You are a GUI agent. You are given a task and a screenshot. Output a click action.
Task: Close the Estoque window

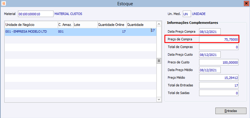(x=247, y=3)
